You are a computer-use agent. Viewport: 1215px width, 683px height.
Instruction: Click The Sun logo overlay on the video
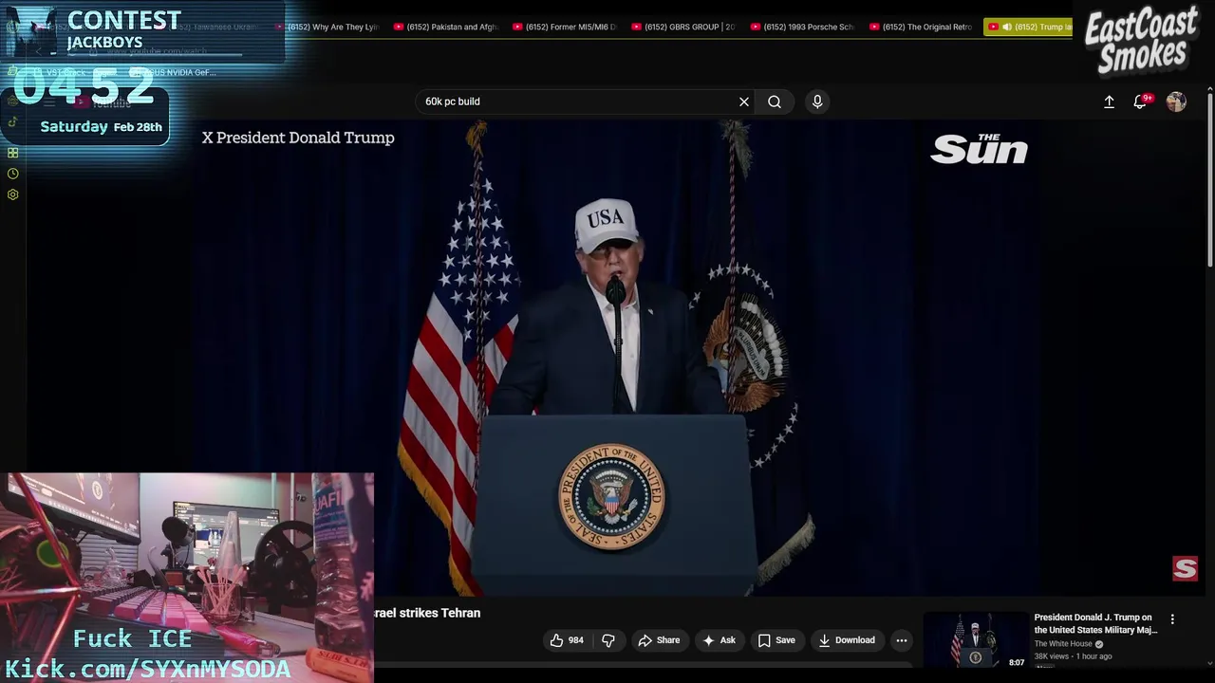(979, 149)
